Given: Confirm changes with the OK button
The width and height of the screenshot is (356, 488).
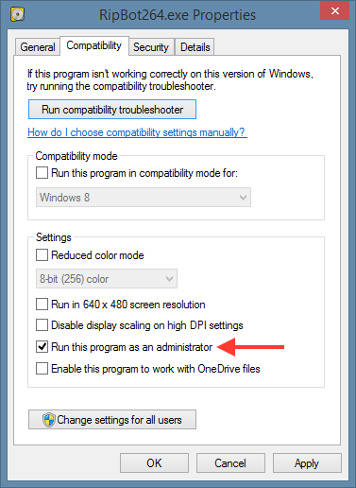Looking at the screenshot, I should click(154, 463).
